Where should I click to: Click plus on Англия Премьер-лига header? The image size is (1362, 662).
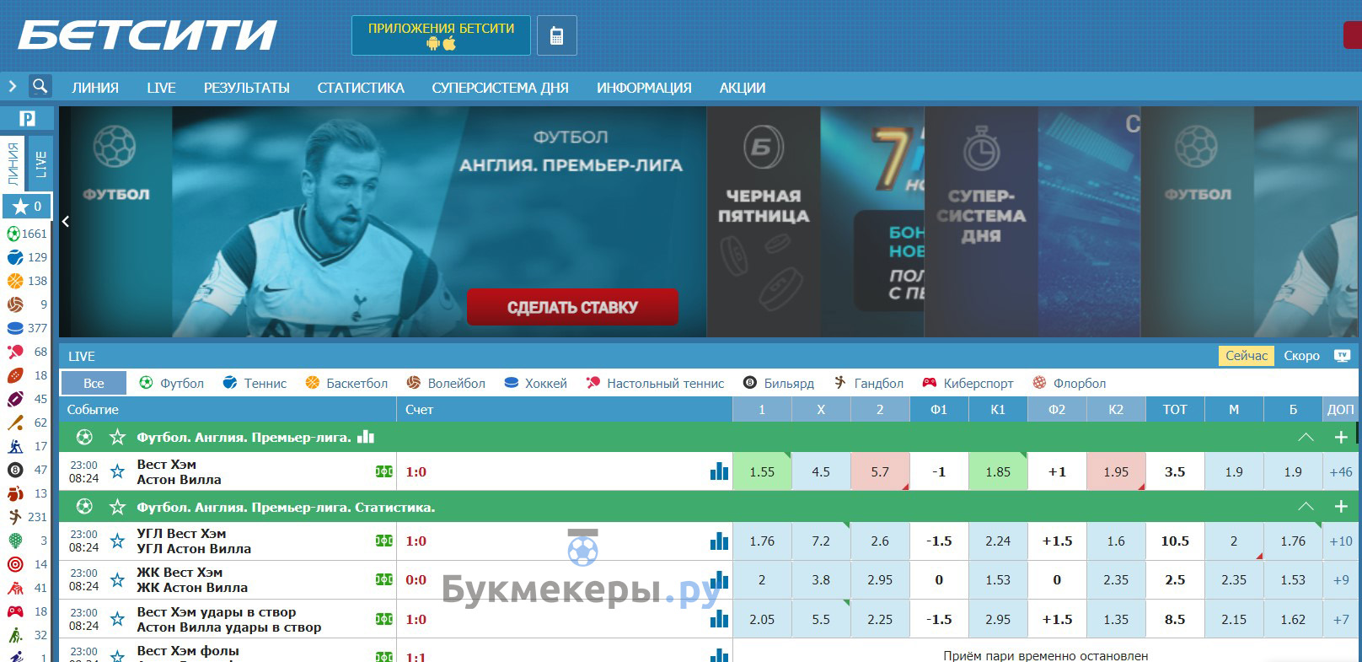point(1341,437)
